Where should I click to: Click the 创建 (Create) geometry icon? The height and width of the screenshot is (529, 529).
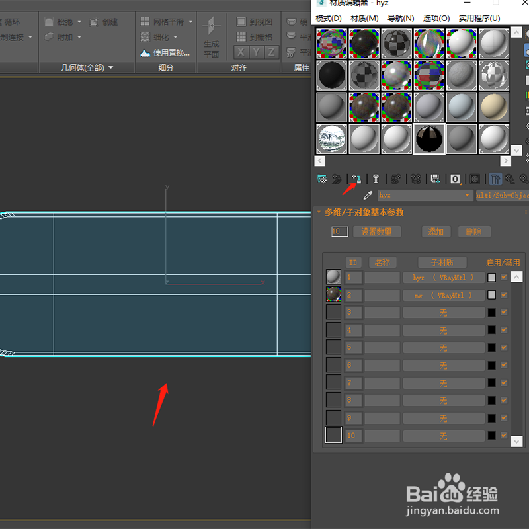coord(93,22)
